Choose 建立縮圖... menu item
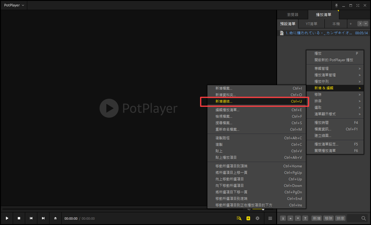The height and width of the screenshot is (225, 371). click(335, 136)
